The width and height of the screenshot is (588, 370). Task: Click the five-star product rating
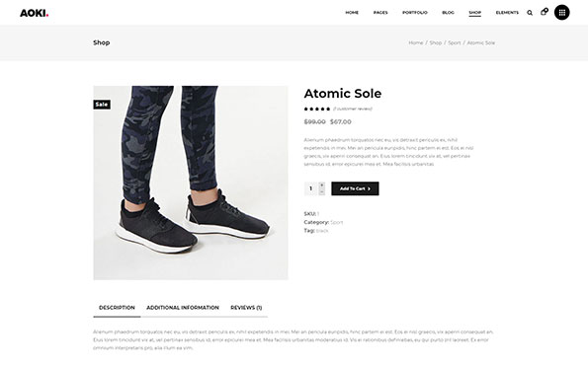point(317,109)
